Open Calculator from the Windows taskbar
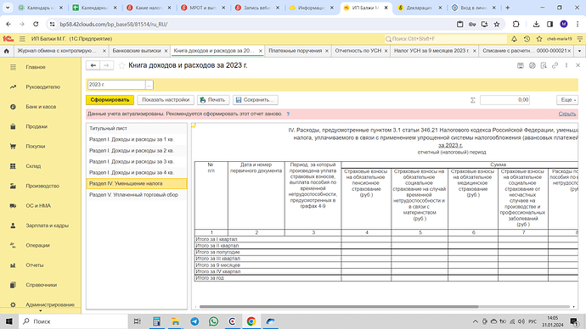The image size is (586, 329). pyautogui.click(x=156, y=321)
